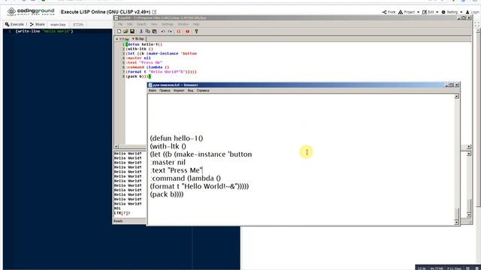Click the Ready status bar in LispIDE

point(129,221)
